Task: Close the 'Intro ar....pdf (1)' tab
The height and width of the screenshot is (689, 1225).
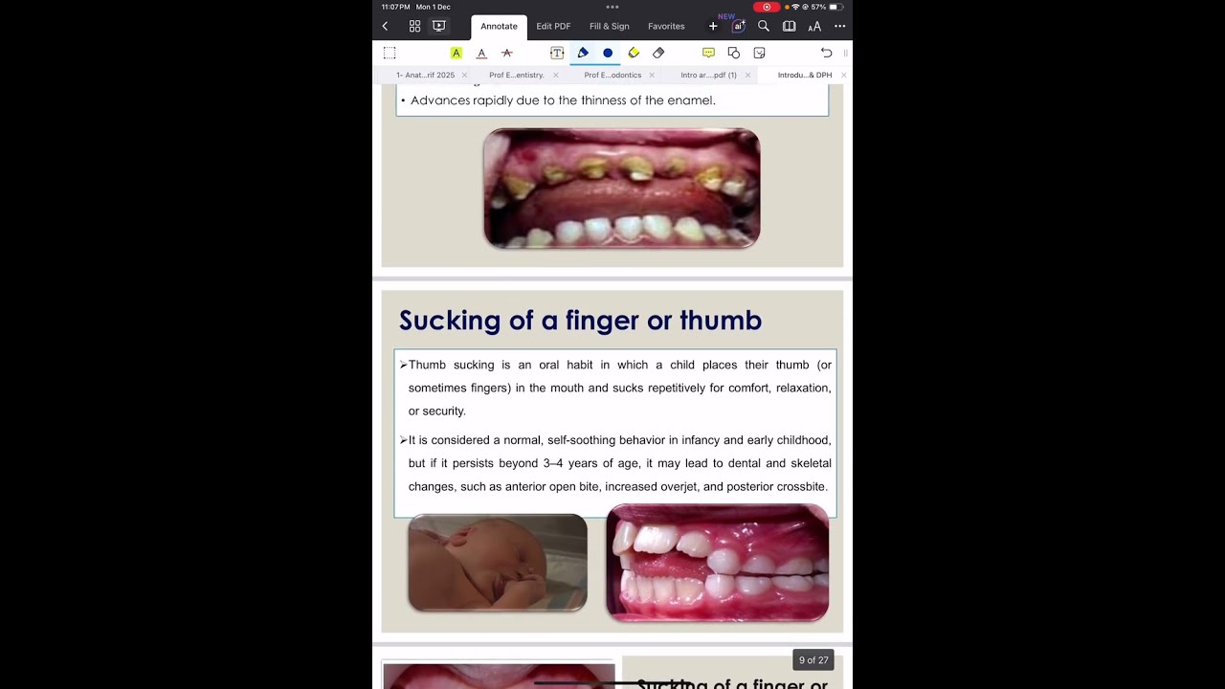Action: coord(746,75)
